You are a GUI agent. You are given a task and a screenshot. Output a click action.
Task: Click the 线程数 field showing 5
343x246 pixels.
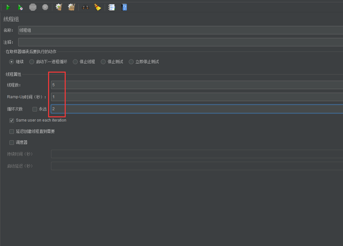coord(197,85)
